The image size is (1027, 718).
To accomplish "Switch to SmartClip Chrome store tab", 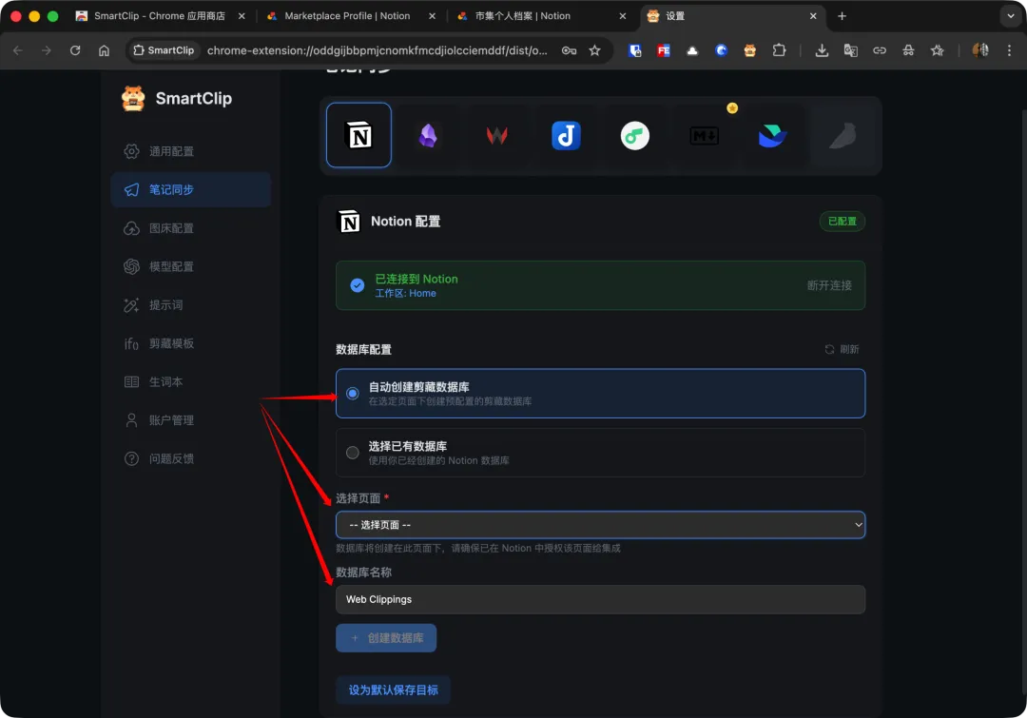I will (x=159, y=16).
